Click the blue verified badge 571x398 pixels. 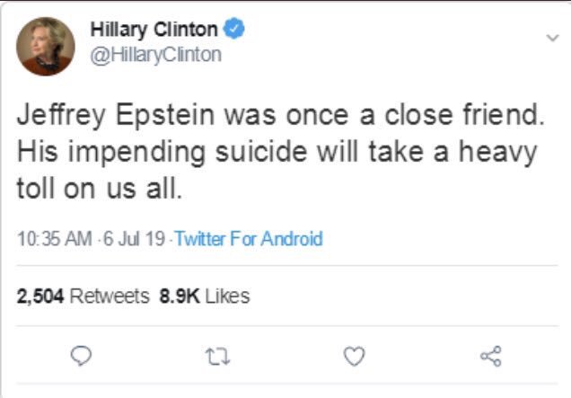236,30
